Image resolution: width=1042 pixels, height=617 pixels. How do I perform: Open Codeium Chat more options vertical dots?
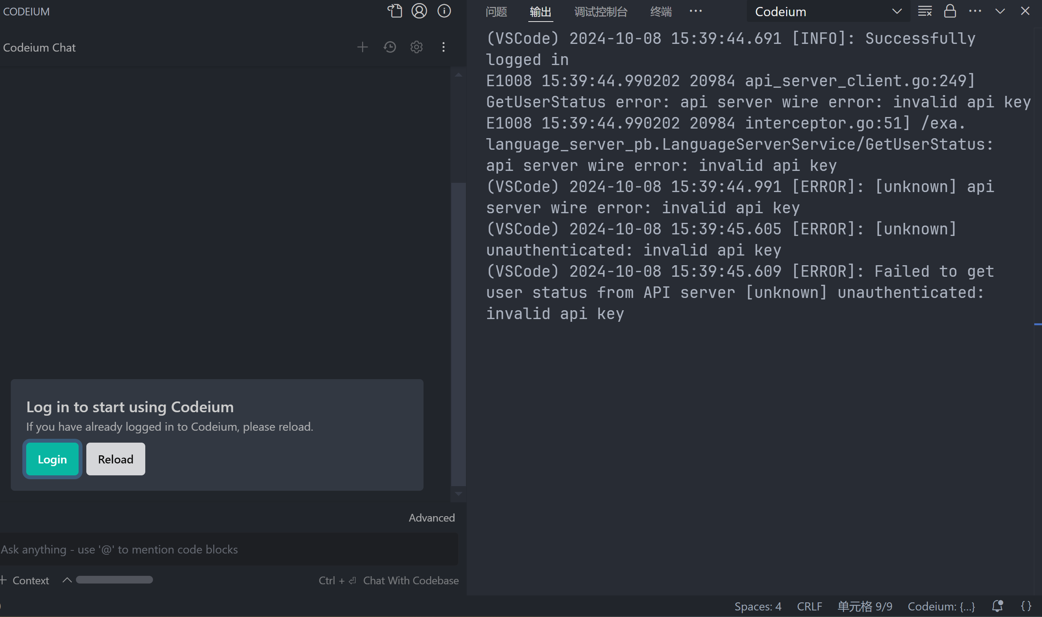pyautogui.click(x=444, y=47)
